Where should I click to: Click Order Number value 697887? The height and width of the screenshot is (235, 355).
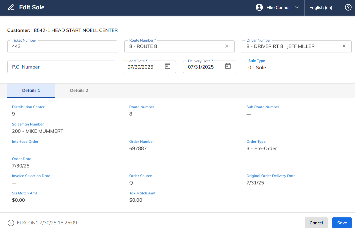click(x=138, y=148)
